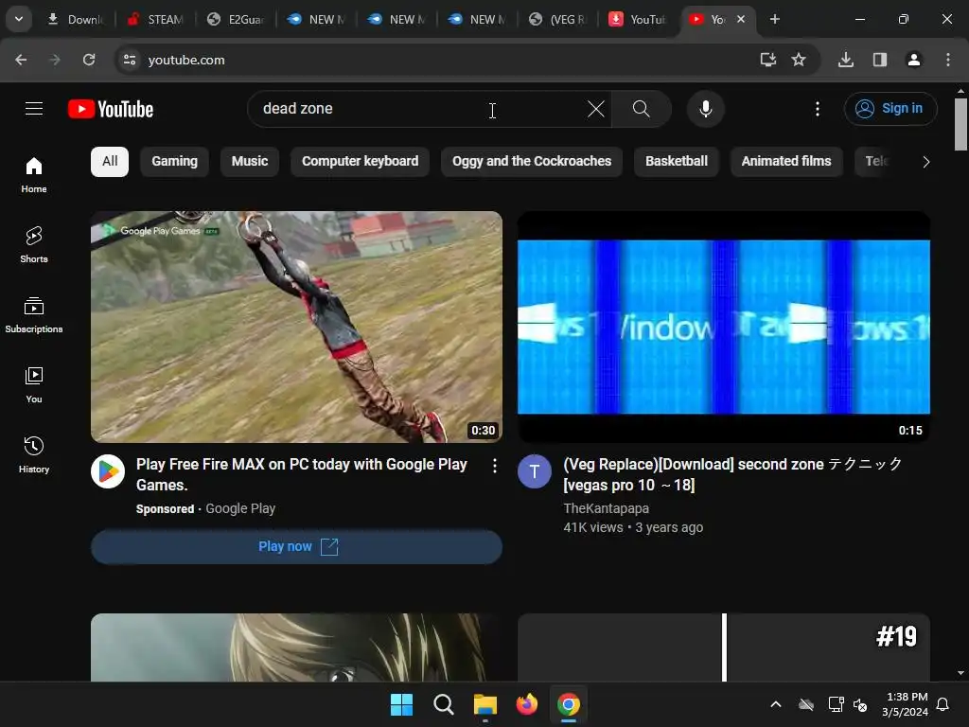Show hidden system tray icons chevron

tap(776, 704)
